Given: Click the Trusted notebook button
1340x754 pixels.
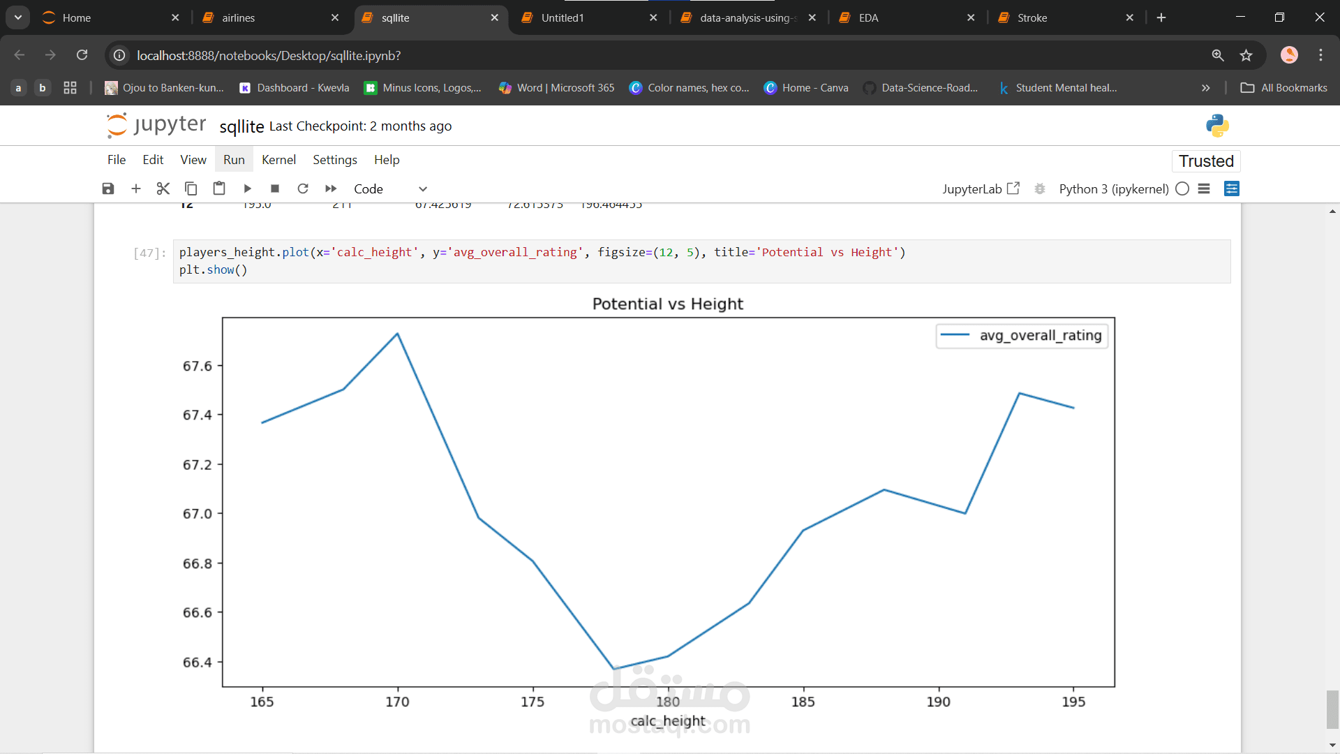Looking at the screenshot, I should 1206,161.
